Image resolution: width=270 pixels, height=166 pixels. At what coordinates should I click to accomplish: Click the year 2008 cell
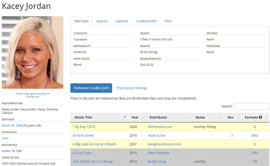(133, 127)
